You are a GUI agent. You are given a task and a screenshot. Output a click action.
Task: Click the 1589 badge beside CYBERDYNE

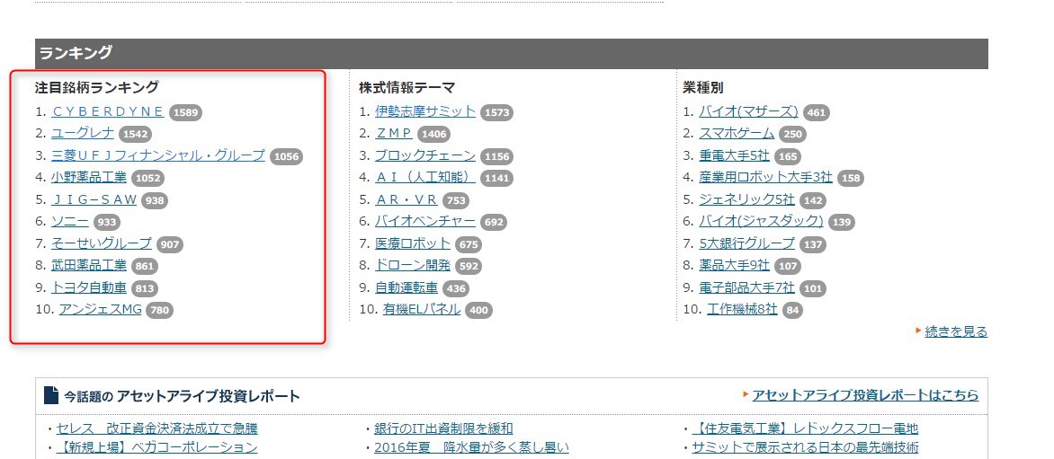pyautogui.click(x=185, y=112)
